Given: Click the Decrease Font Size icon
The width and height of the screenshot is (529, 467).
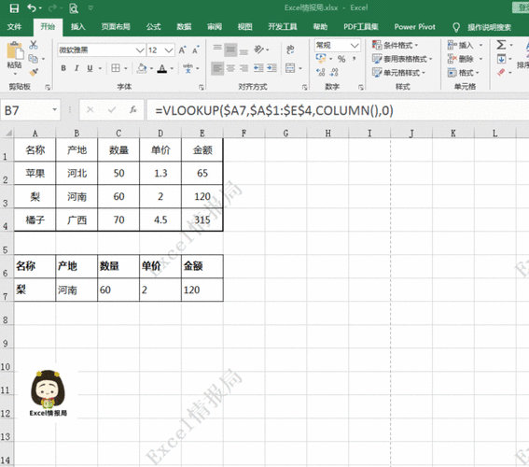Looking at the screenshot, I should pos(195,50).
